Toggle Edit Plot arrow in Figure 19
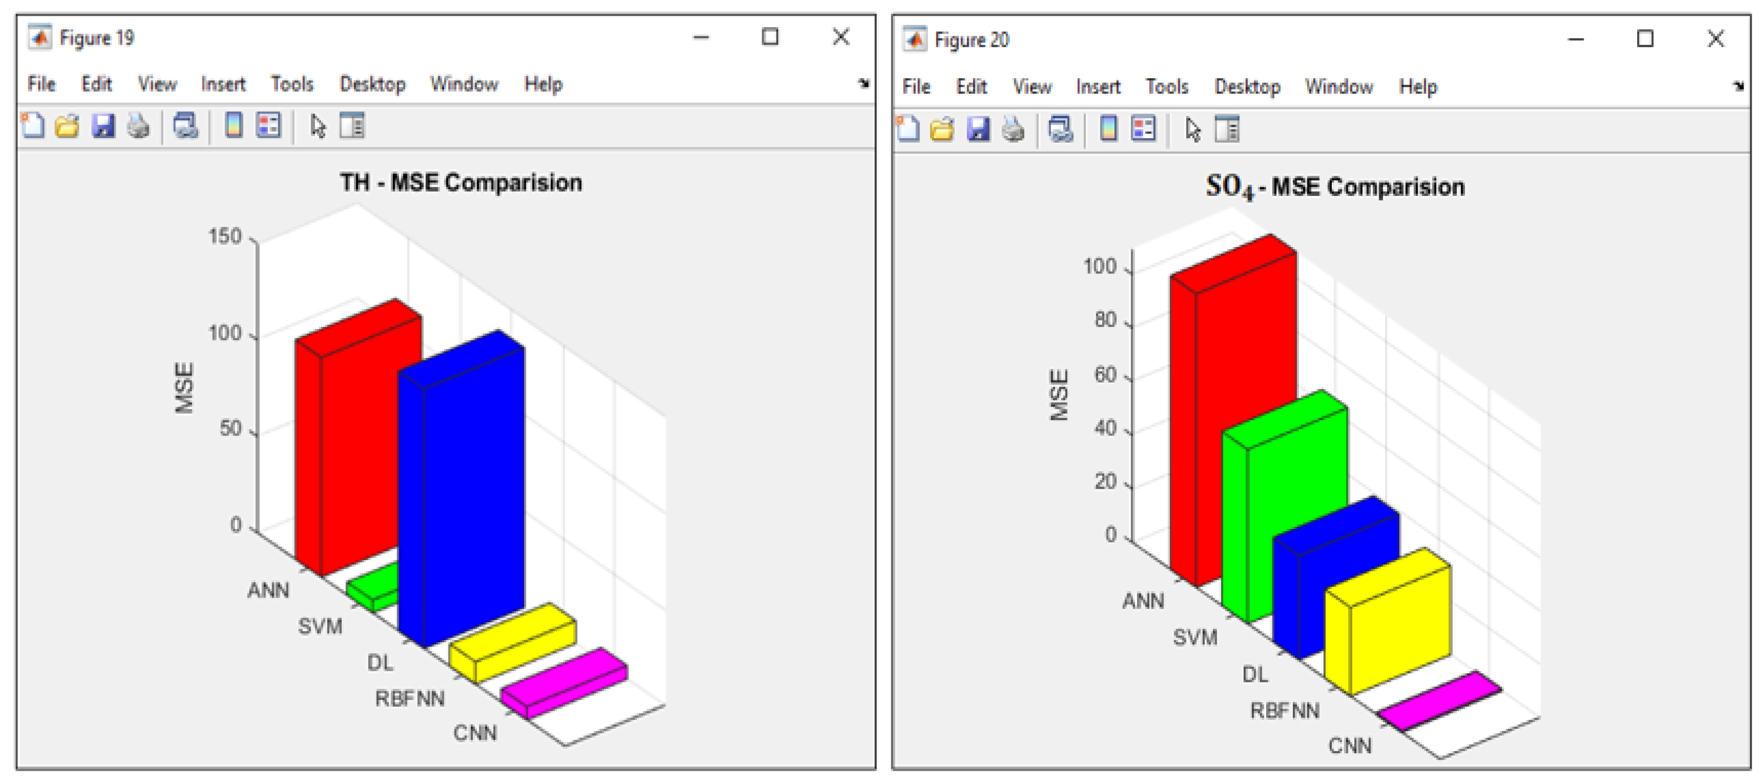Image resolution: width=1764 pixels, height=783 pixels. (x=318, y=127)
